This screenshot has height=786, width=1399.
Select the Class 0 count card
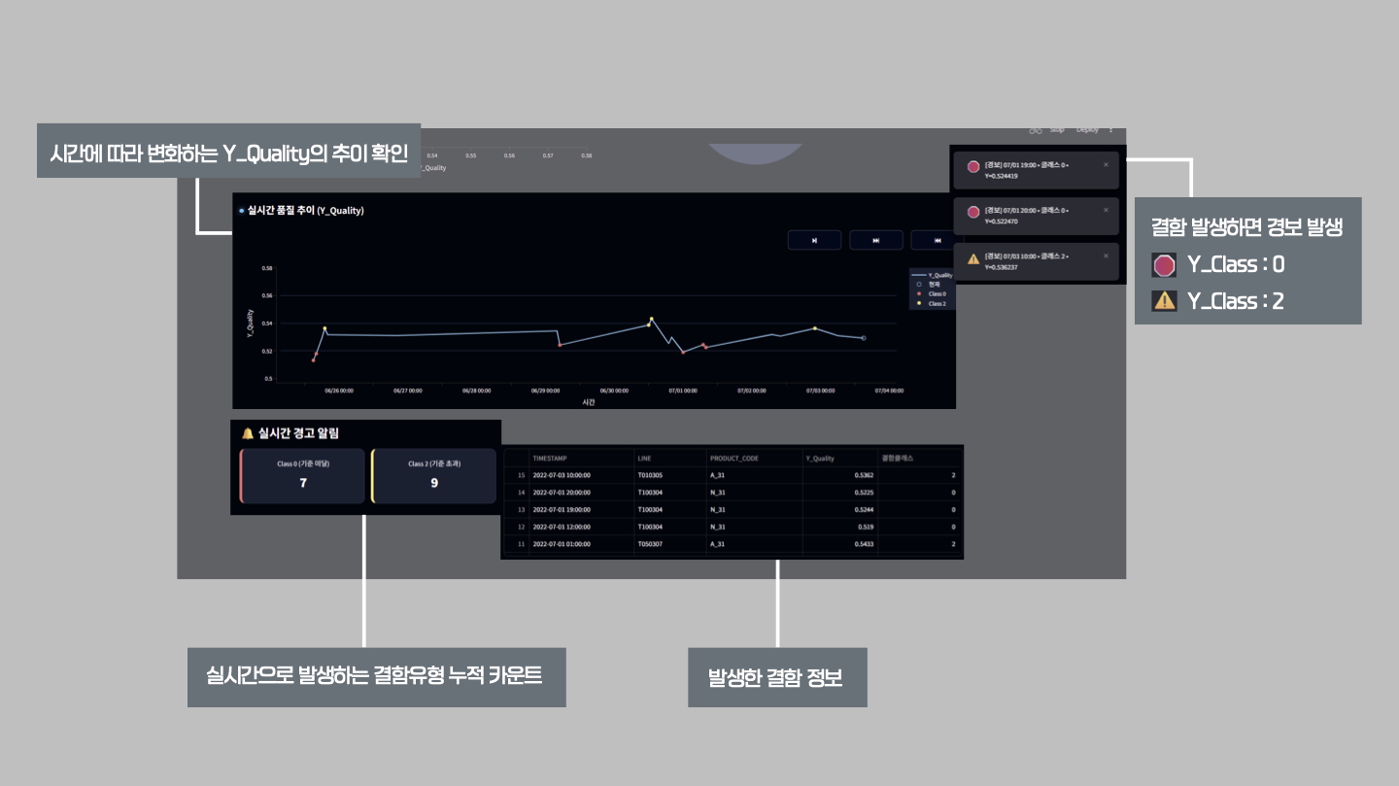303,475
